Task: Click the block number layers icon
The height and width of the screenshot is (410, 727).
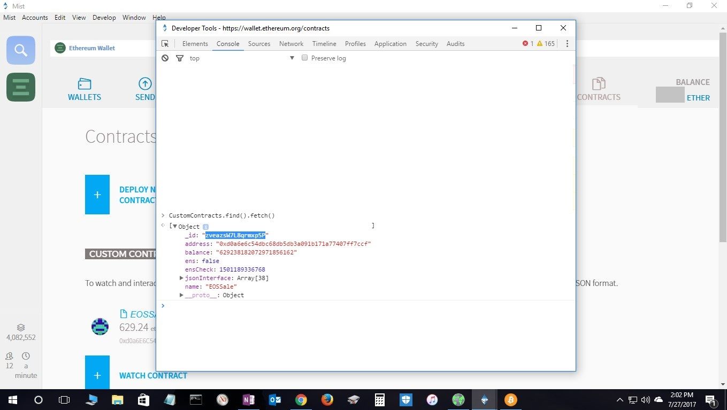Action: click(x=21, y=328)
